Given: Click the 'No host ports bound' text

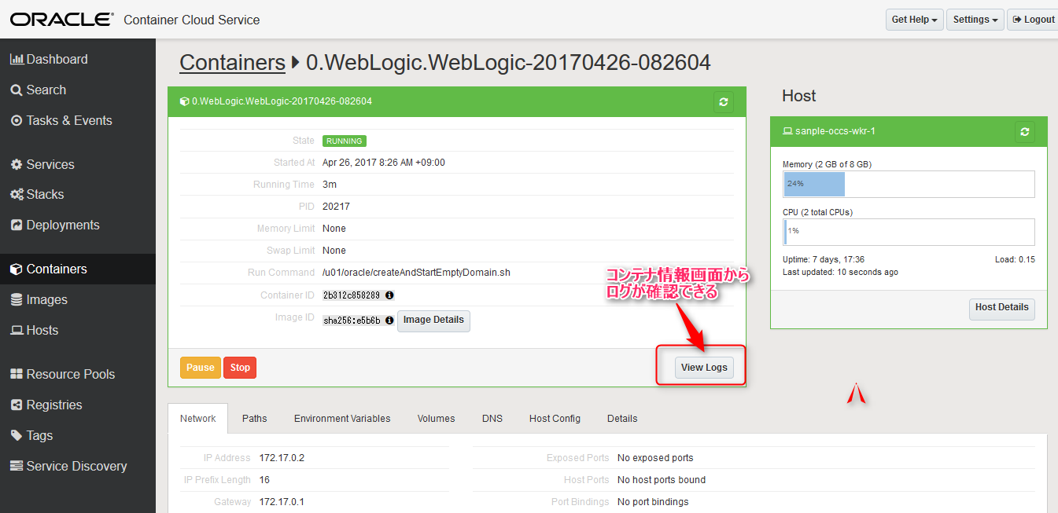Looking at the screenshot, I should (x=662, y=480).
